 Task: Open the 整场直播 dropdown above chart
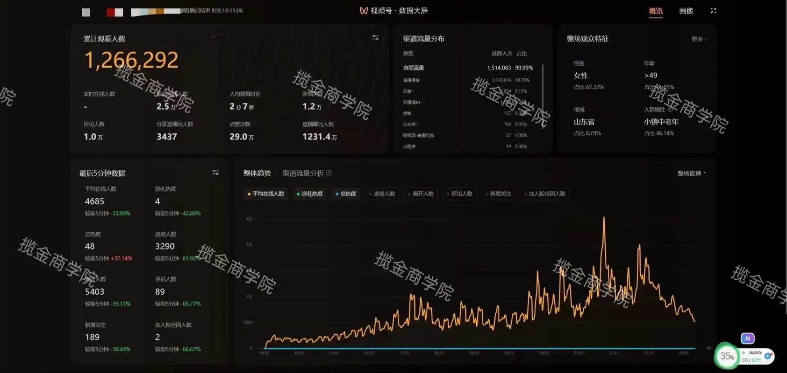[x=692, y=173]
